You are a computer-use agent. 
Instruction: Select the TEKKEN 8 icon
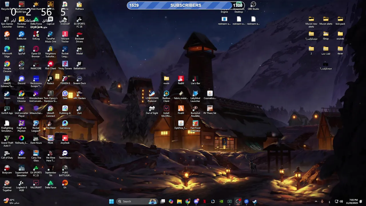point(65,80)
